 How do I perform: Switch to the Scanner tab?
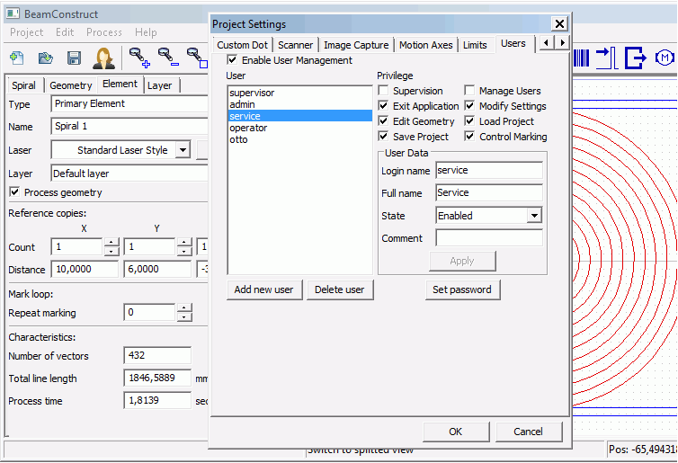[x=295, y=45]
